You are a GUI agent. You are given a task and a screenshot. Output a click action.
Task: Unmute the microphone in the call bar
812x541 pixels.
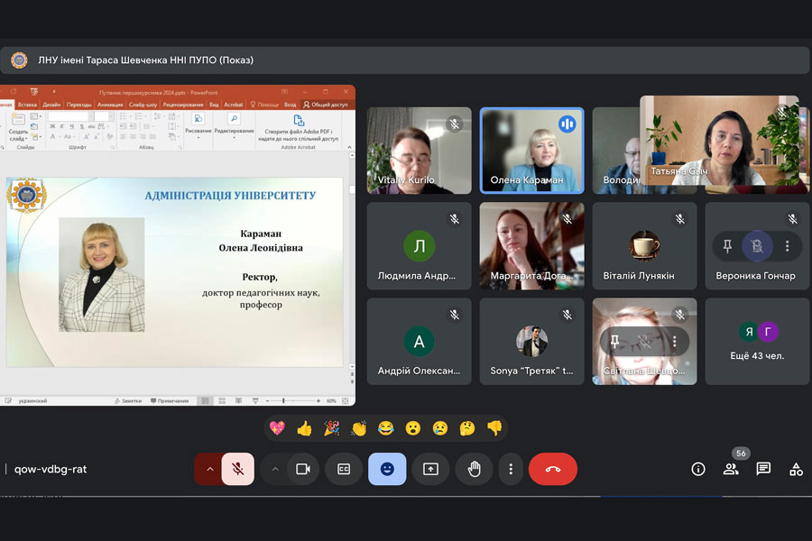pyautogui.click(x=237, y=469)
